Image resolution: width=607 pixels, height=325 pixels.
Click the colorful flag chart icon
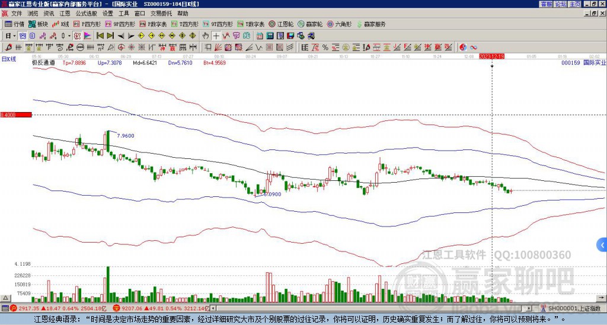[88, 36]
